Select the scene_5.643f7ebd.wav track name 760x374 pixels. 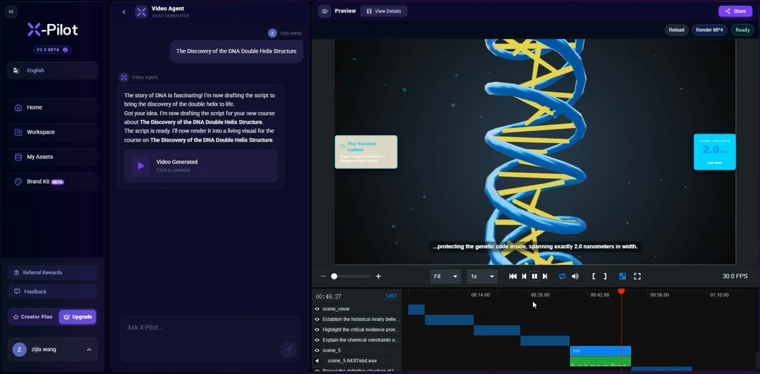352,361
